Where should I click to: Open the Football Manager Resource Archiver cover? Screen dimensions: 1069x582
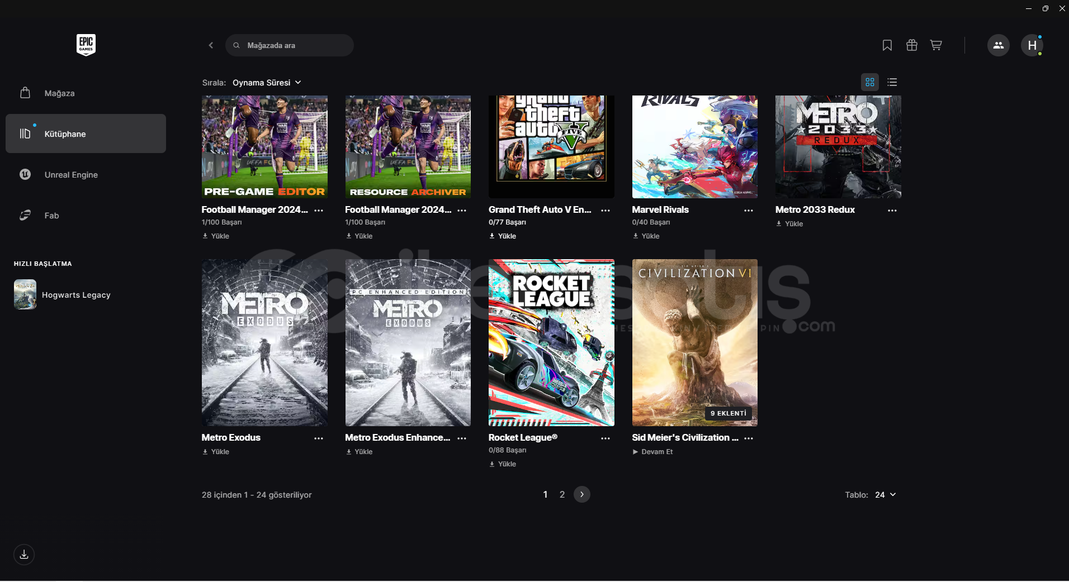point(408,147)
